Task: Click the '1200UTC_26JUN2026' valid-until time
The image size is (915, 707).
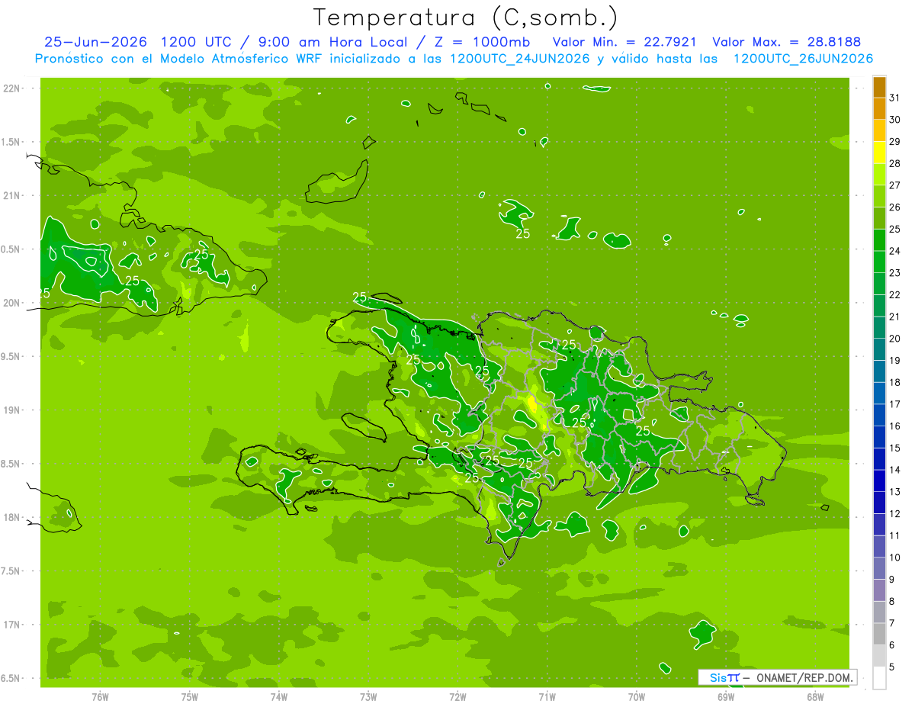Action: 803,59
